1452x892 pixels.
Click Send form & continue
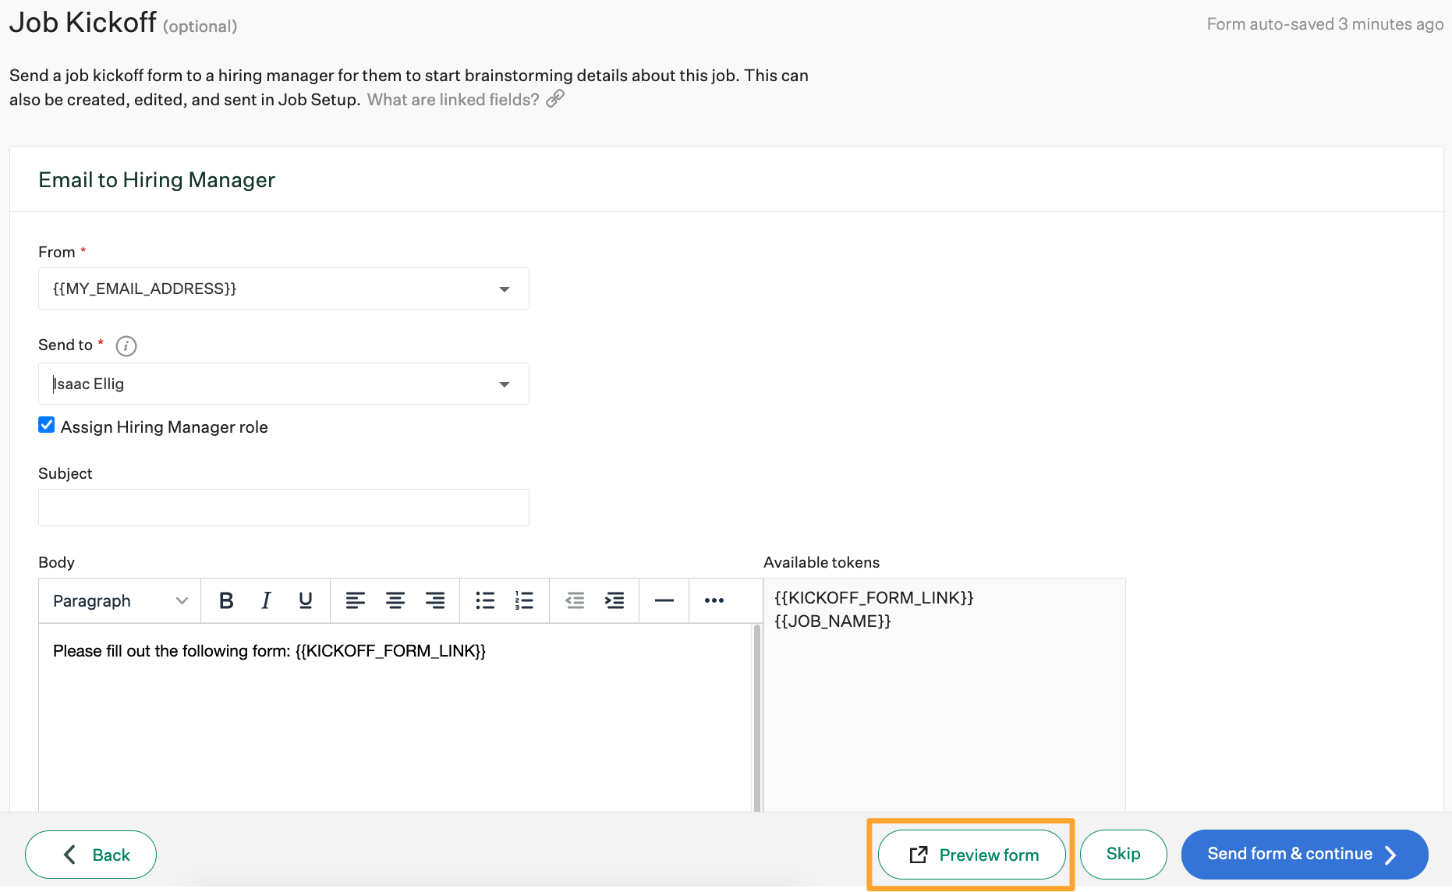pos(1303,854)
